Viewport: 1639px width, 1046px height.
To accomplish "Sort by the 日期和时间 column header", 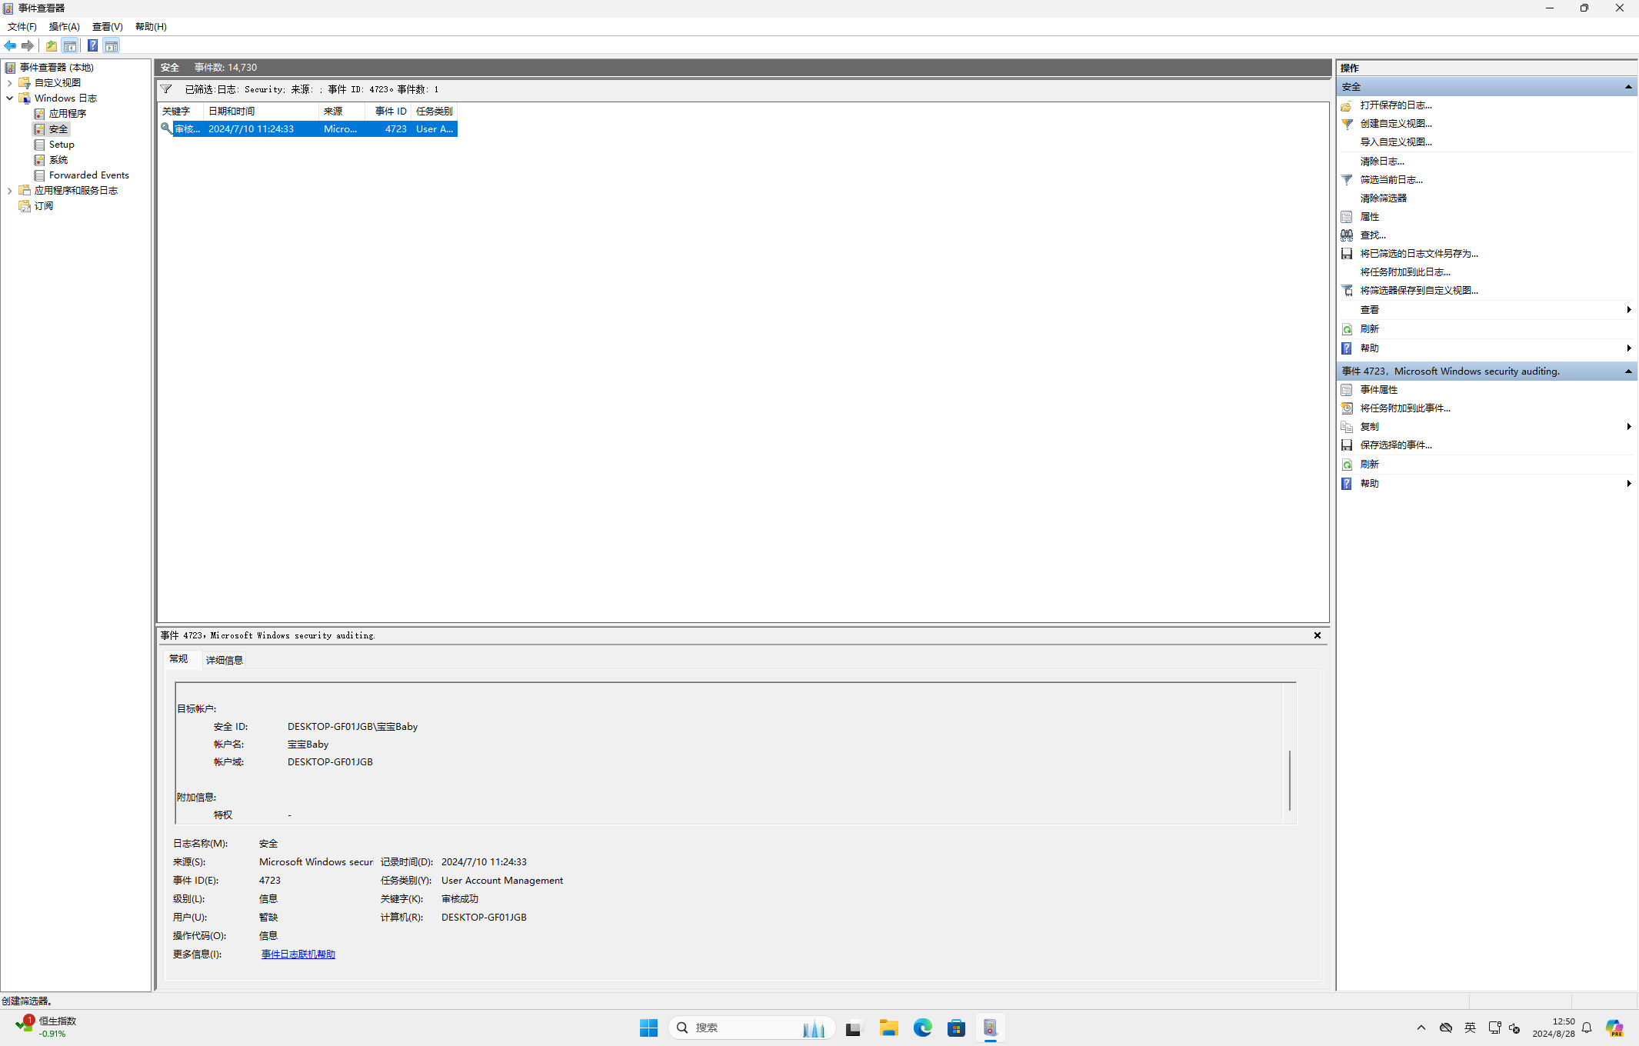I will [x=261, y=112].
